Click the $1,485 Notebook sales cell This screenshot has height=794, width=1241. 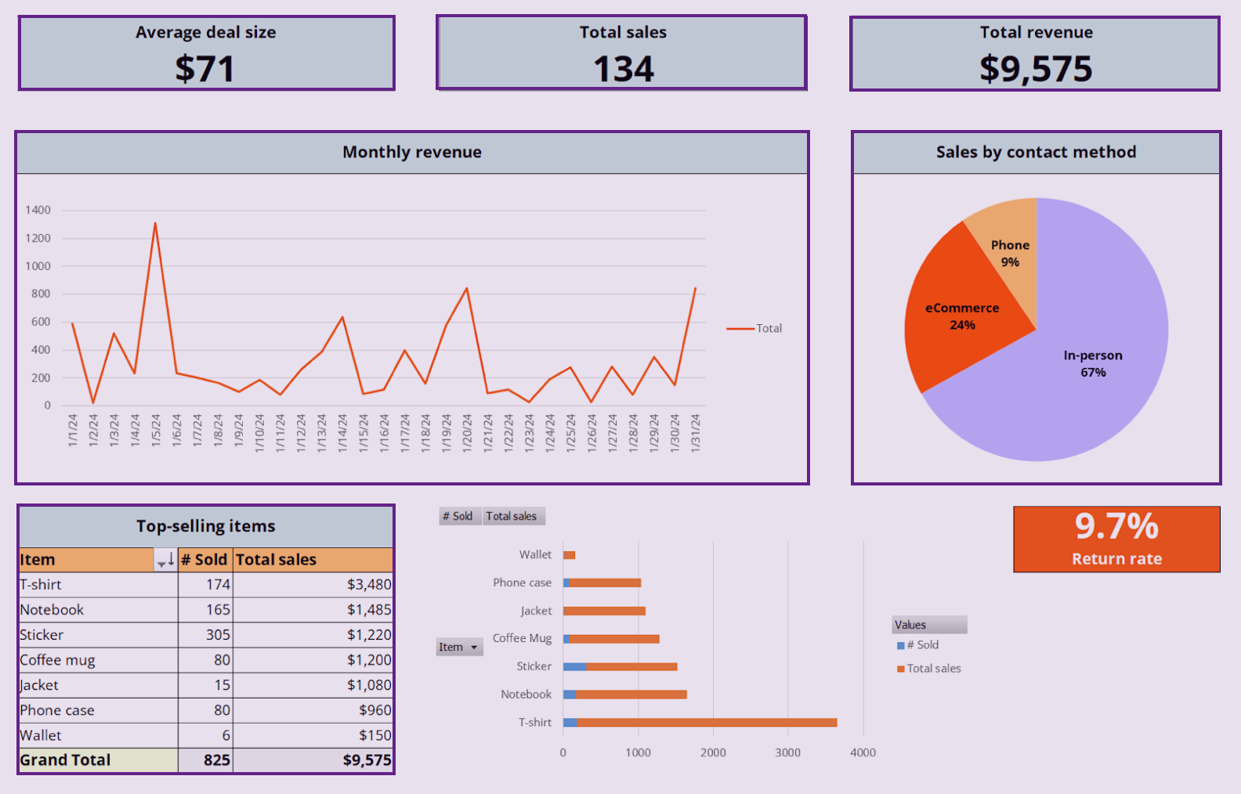313,610
